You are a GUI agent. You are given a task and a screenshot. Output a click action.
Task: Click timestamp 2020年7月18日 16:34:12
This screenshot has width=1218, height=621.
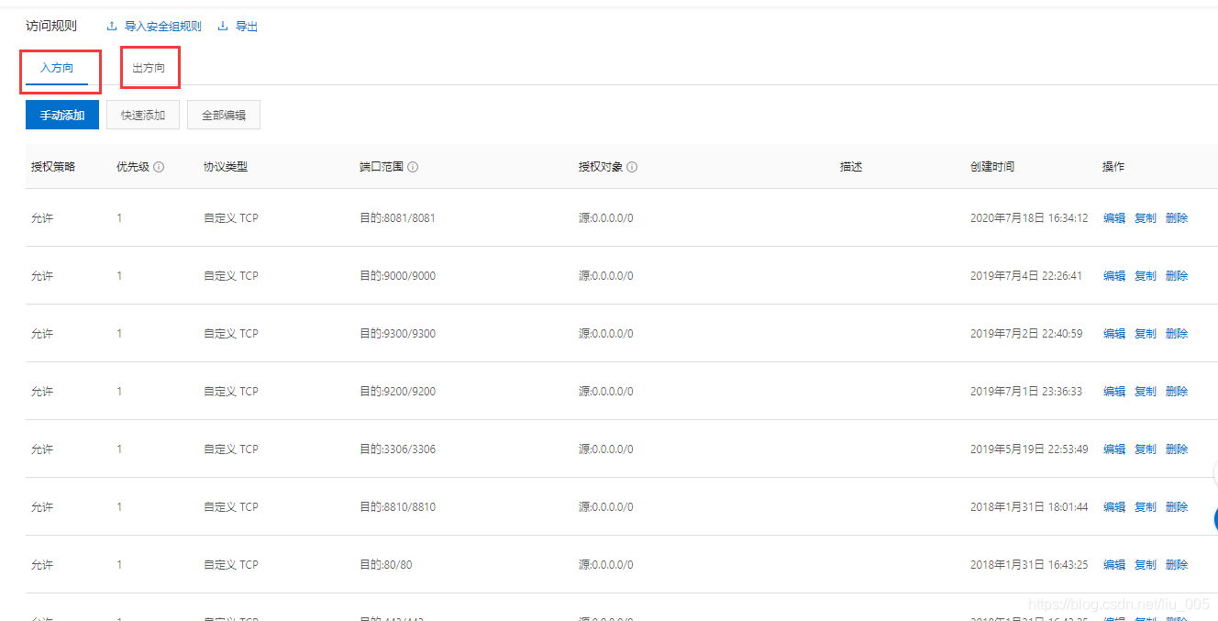point(1029,218)
